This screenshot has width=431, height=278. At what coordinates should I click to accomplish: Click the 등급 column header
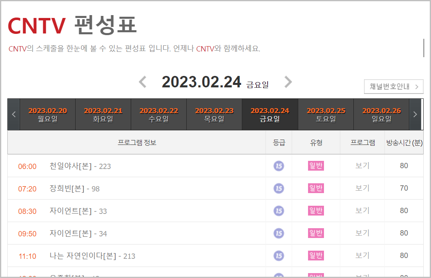pos(279,142)
